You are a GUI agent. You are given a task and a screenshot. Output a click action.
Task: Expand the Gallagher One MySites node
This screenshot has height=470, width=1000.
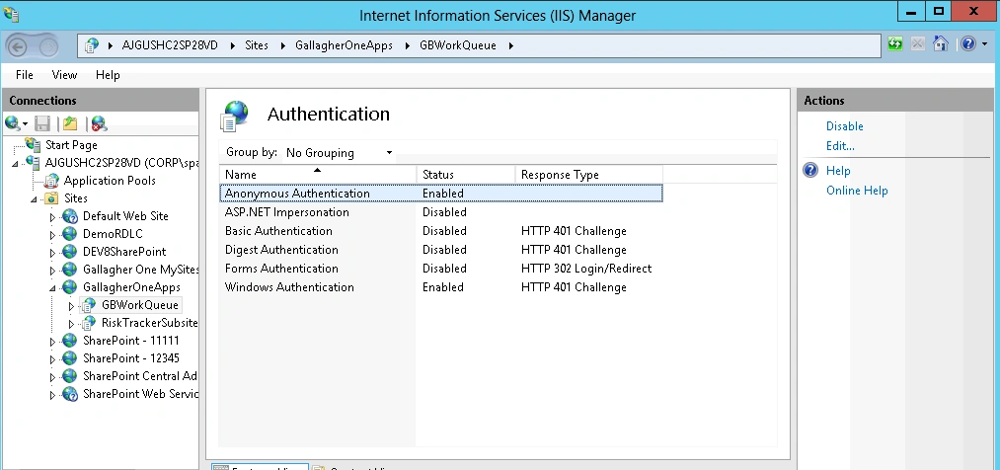point(53,271)
